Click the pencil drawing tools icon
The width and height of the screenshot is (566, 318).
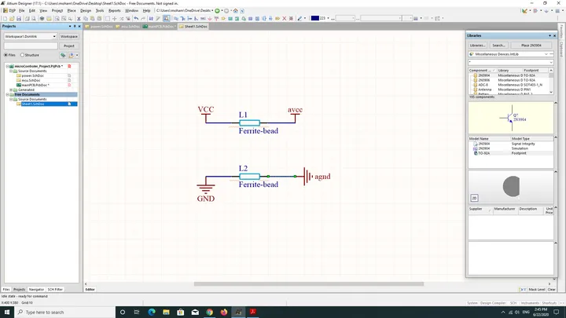(x=300, y=18)
